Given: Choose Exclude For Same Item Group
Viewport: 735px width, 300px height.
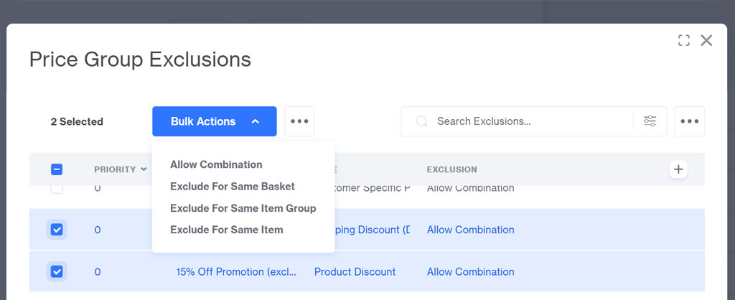Looking at the screenshot, I should (x=243, y=208).
